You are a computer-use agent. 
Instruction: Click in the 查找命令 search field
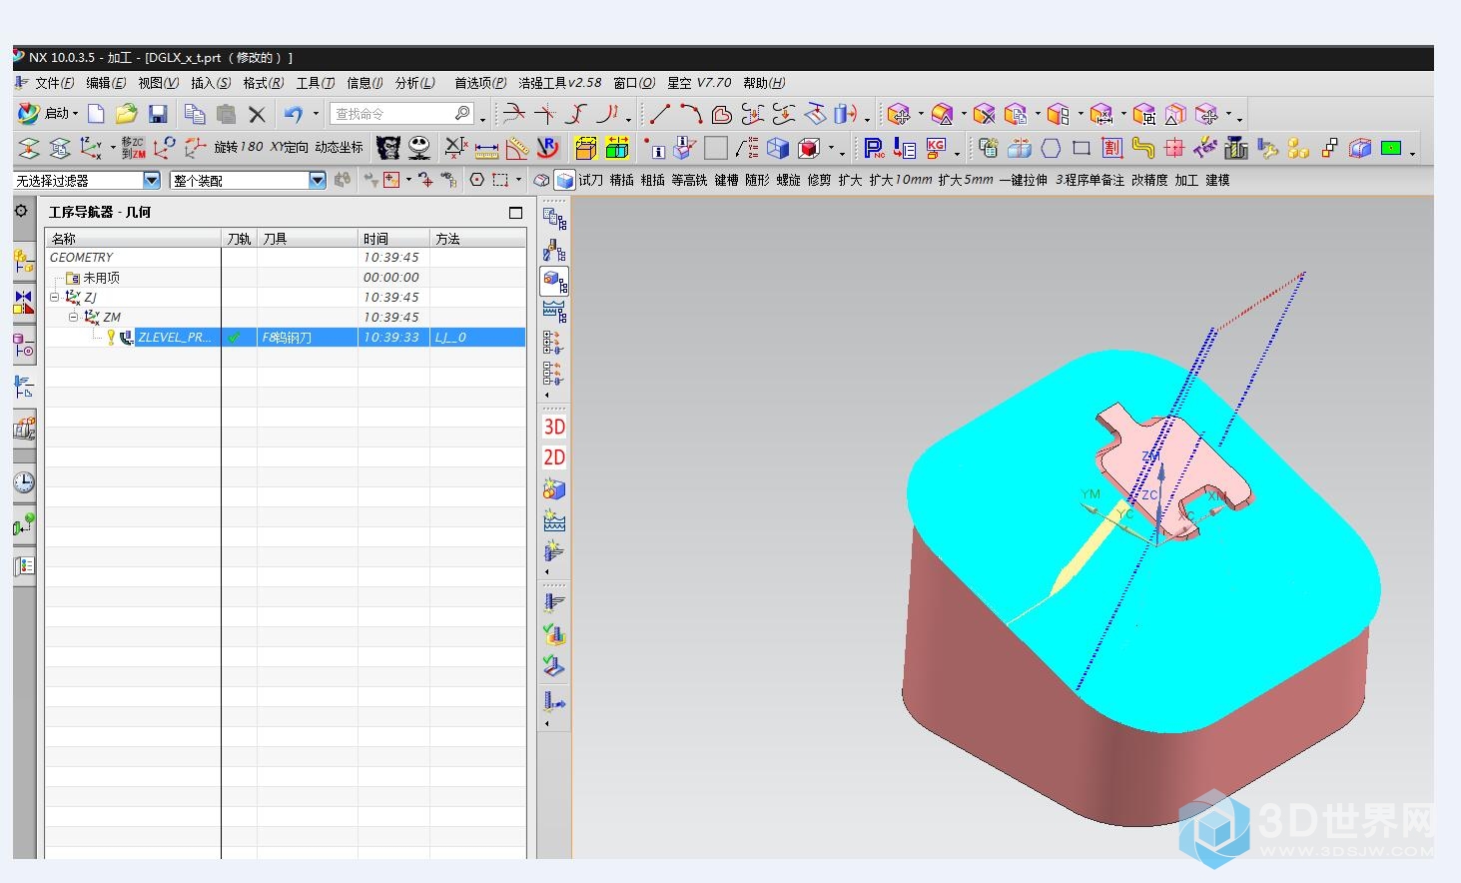click(399, 114)
